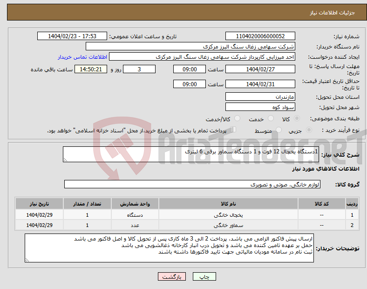Screen dimensions: 367x289
Task: Click the need date of the سماور row
Action: 39,225
